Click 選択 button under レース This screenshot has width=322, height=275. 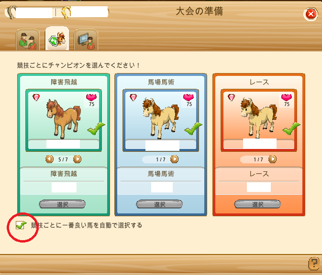[x=257, y=204]
